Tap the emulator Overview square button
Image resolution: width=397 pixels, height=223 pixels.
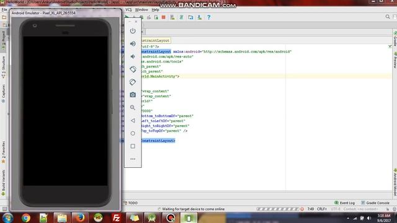click(133, 146)
